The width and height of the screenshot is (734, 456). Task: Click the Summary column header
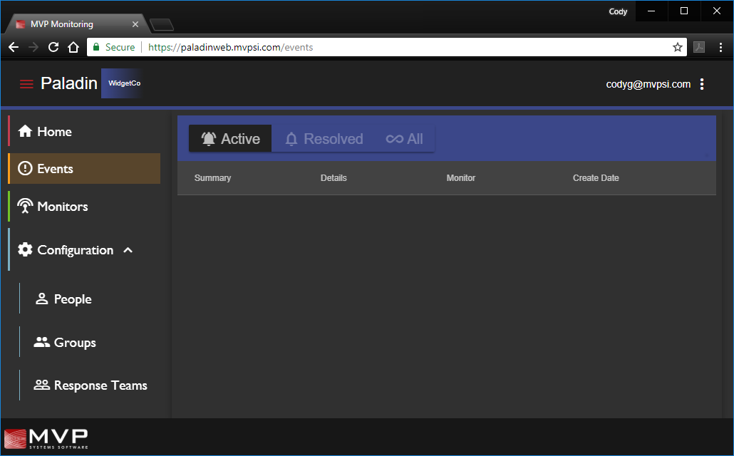pyautogui.click(x=212, y=178)
